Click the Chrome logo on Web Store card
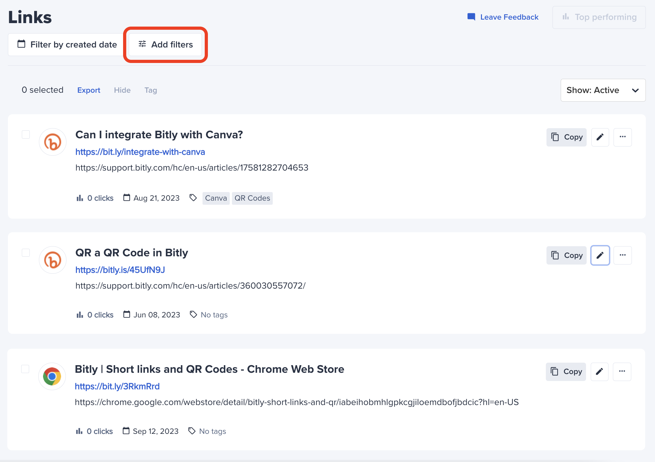The height and width of the screenshot is (462, 655). pyautogui.click(x=52, y=376)
